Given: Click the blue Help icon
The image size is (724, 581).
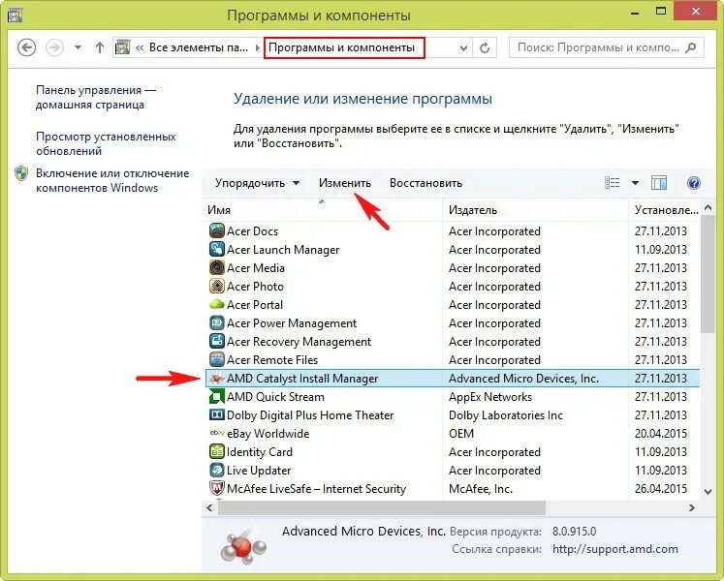Looking at the screenshot, I should pyautogui.click(x=694, y=183).
